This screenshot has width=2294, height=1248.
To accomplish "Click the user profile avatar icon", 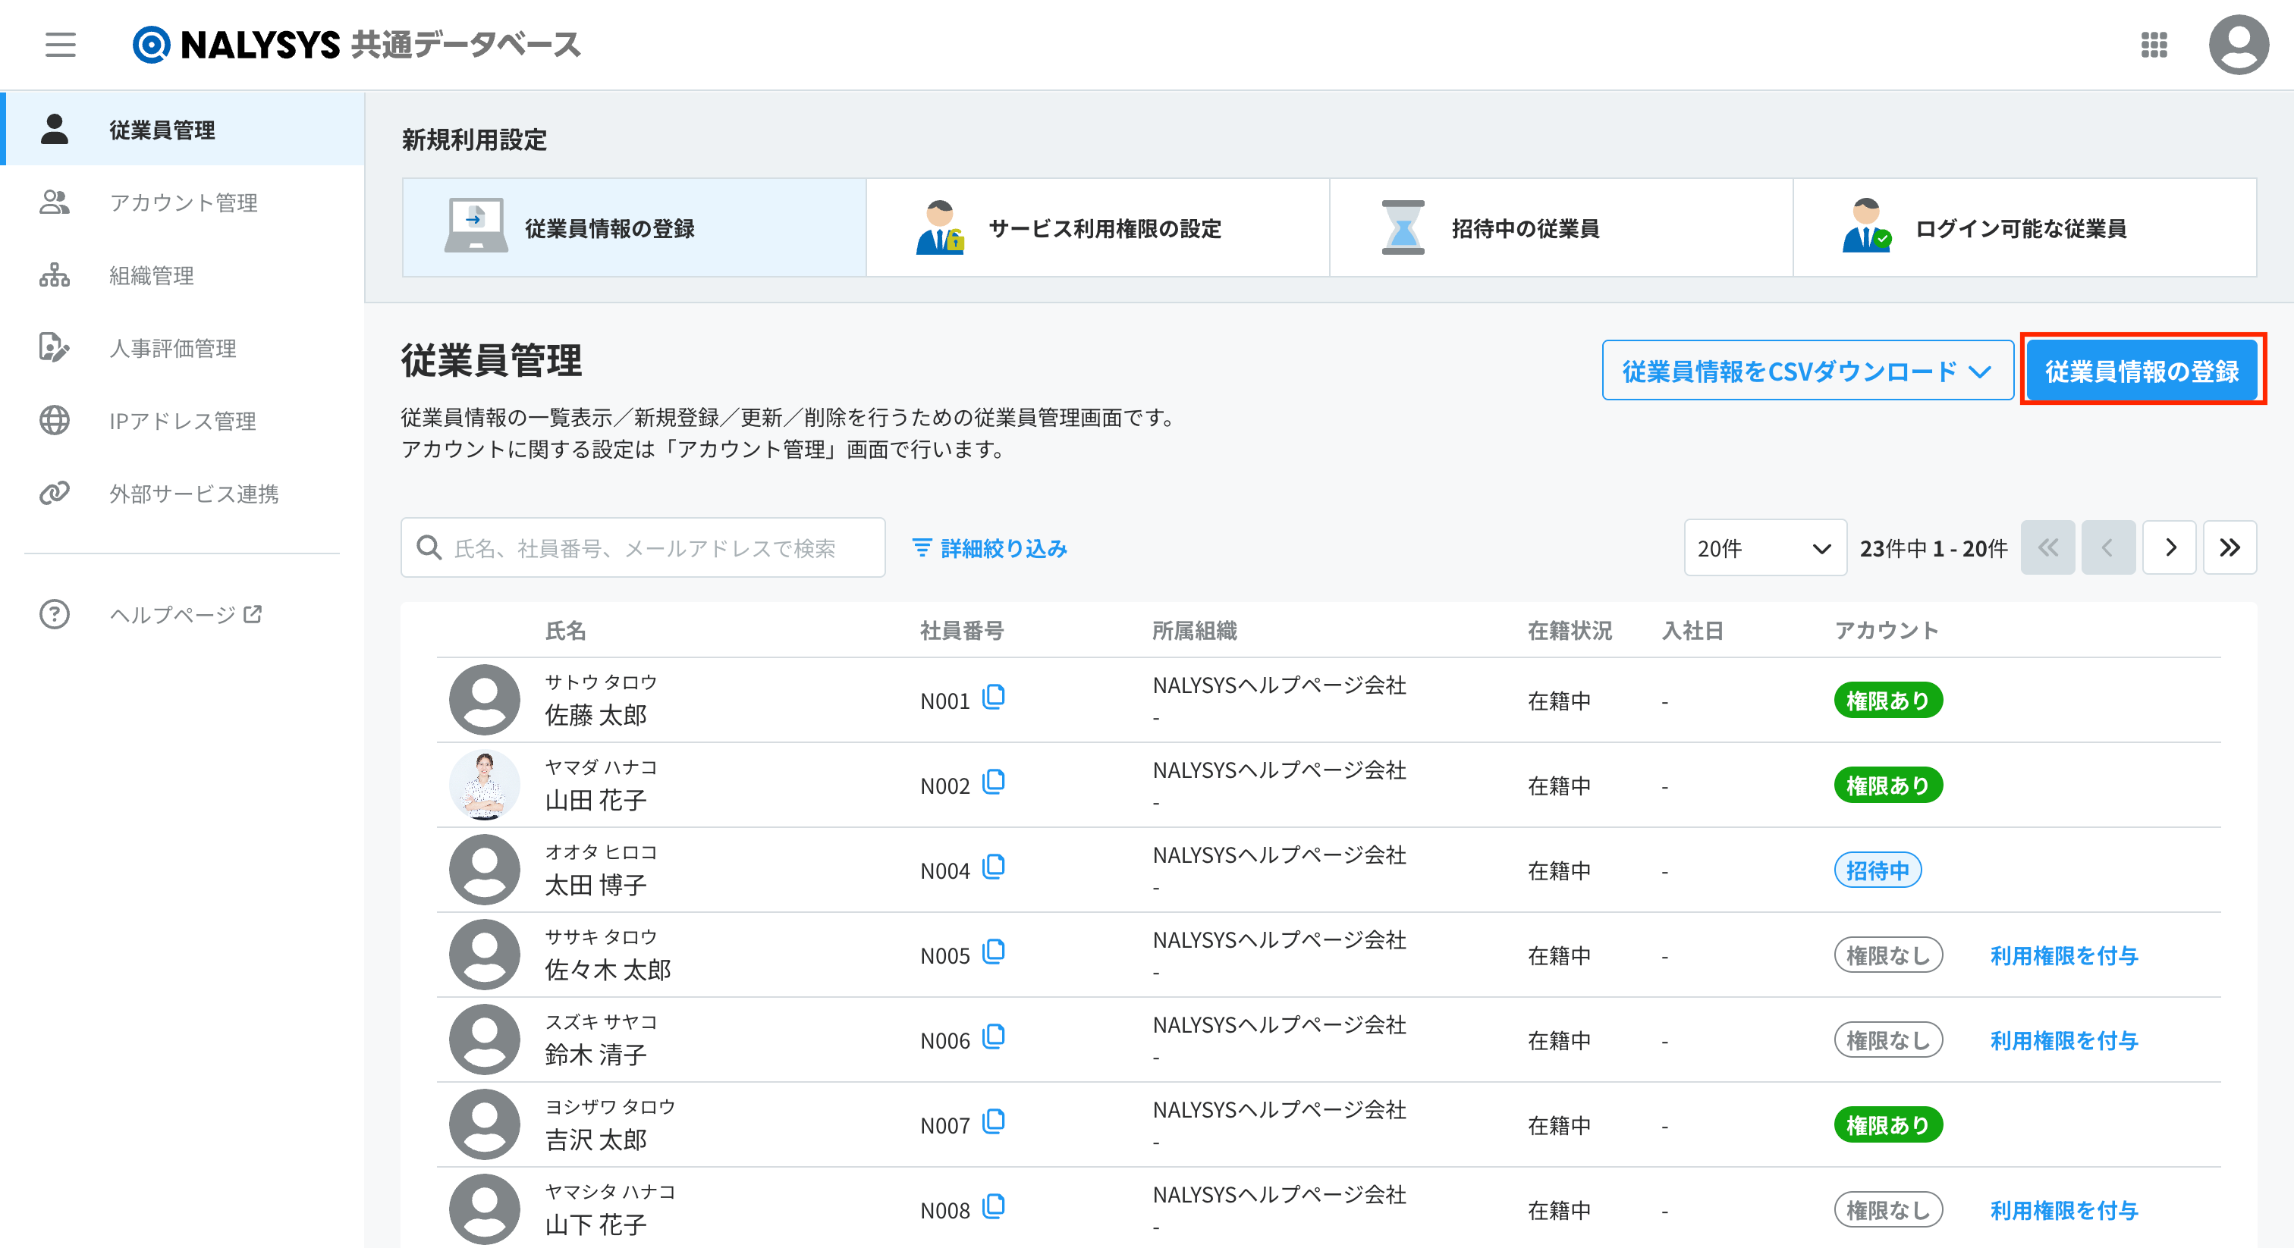I will click(2238, 45).
